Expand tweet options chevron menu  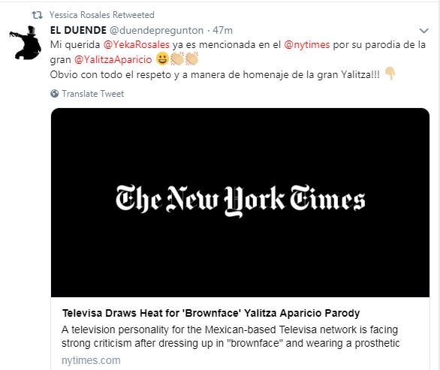[x=423, y=31]
